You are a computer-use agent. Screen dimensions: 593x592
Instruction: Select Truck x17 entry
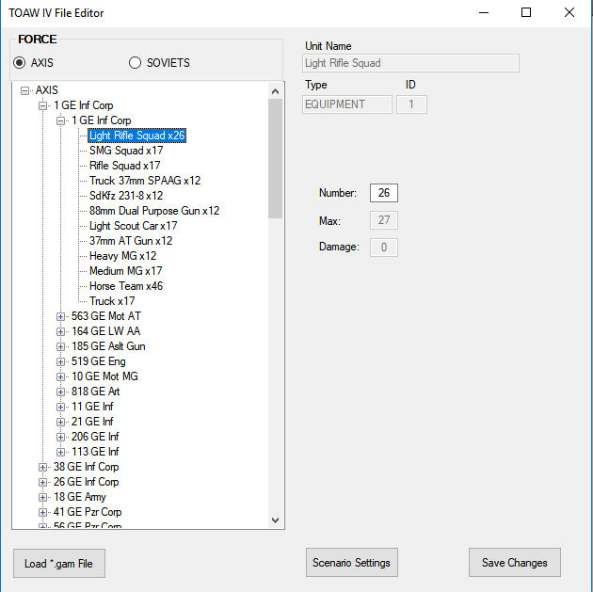(112, 301)
